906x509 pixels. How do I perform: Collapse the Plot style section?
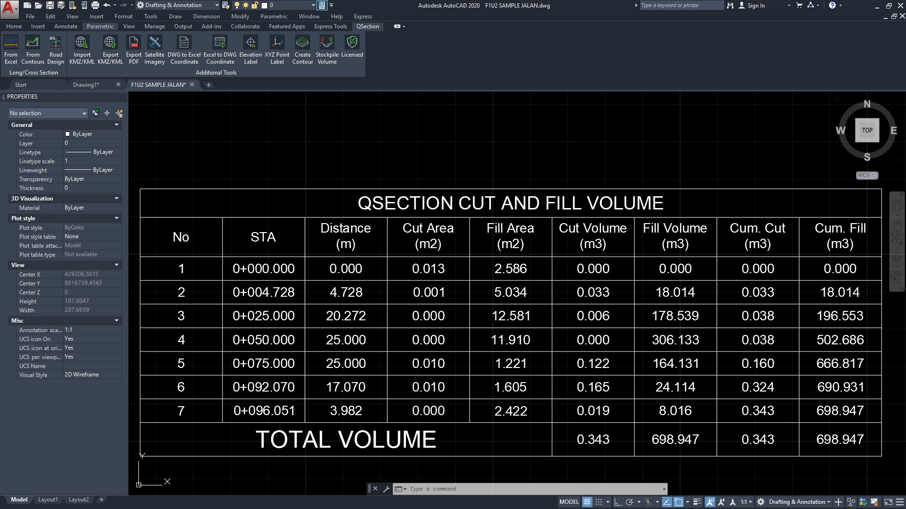tap(117, 218)
